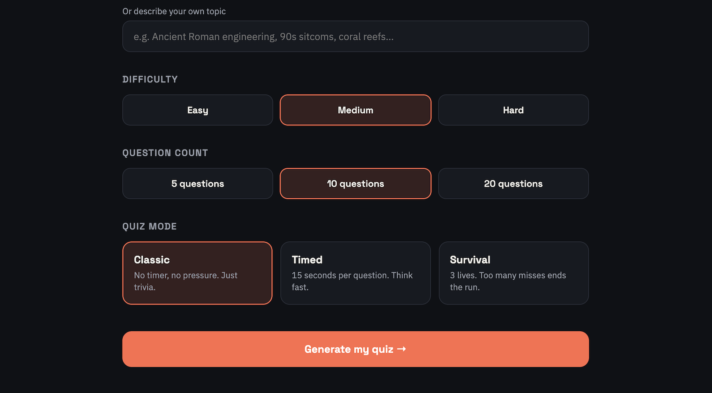Click the QUIZ MODE section heading
The height and width of the screenshot is (393, 712).
click(150, 226)
